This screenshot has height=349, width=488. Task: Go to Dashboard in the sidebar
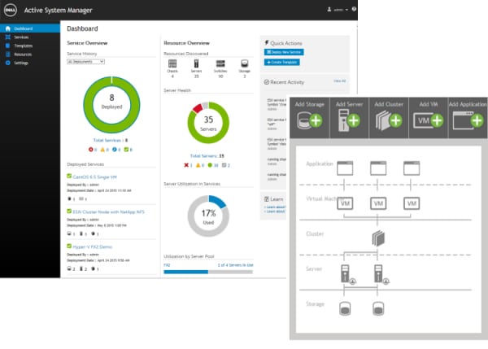click(x=30, y=28)
